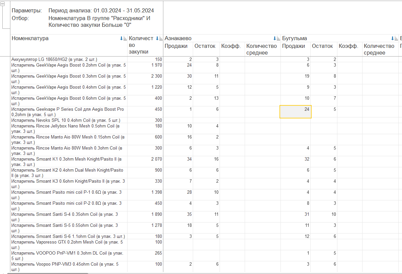Select Остаток header under Азнакаево
402x274 pixels.
[205, 46]
